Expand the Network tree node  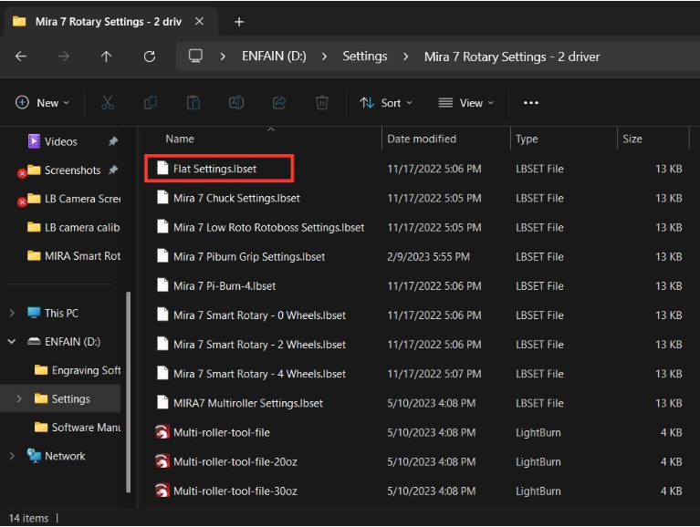pos(12,456)
